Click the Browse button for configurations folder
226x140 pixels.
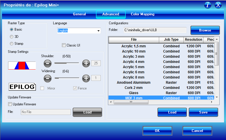pos(205,30)
